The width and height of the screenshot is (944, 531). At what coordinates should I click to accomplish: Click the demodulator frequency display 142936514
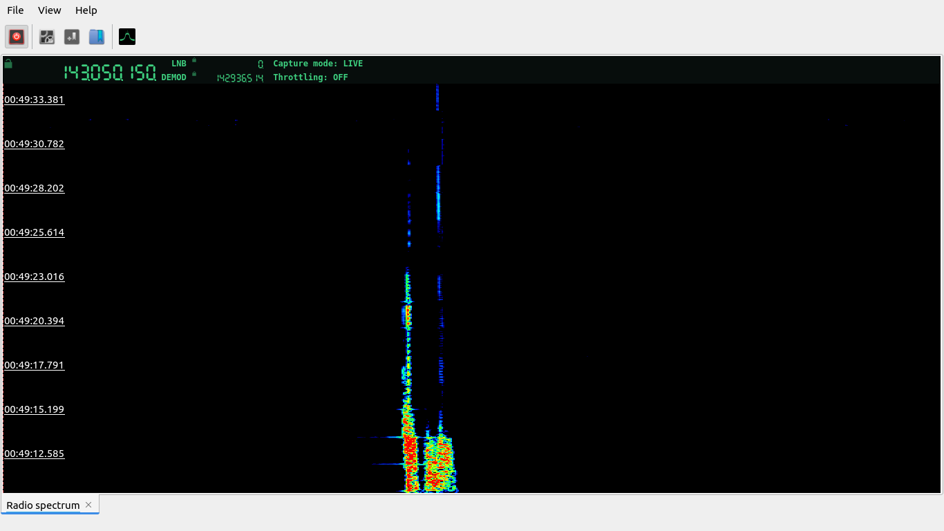pos(240,78)
